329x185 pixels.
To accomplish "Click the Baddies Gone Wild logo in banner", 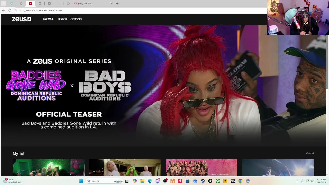I will [36, 86].
